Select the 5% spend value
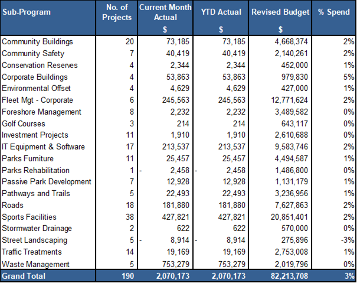This screenshot has width=357, height=283. click(349, 77)
